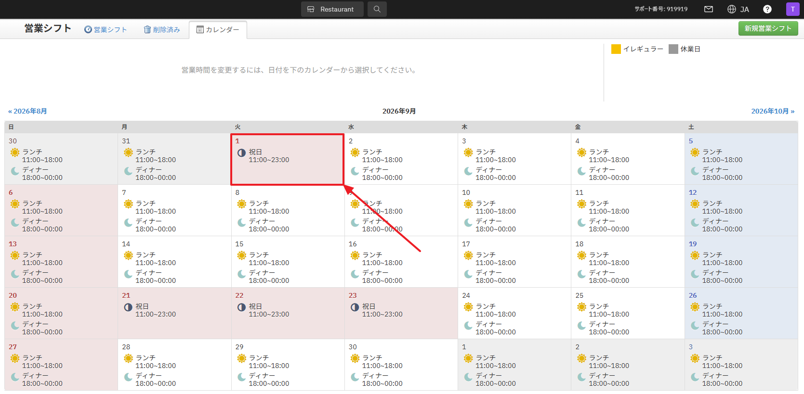Click 祝日 text on September 1
804x394 pixels.
[255, 152]
